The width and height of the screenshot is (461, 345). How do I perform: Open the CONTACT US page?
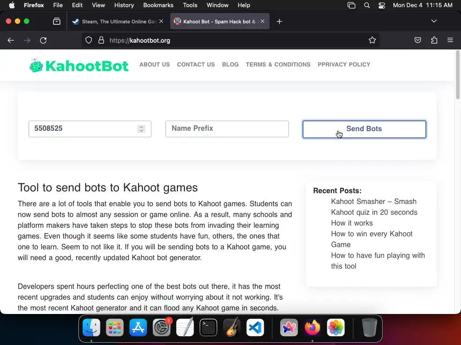point(196,65)
